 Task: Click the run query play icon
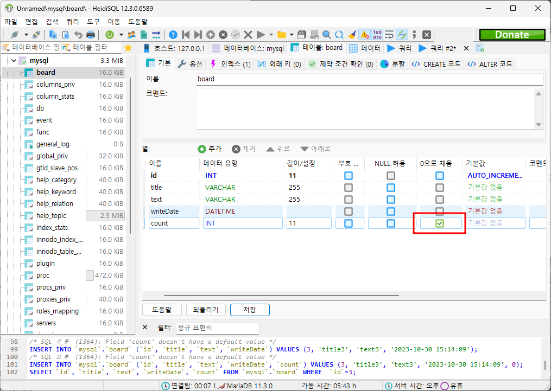click(x=261, y=35)
